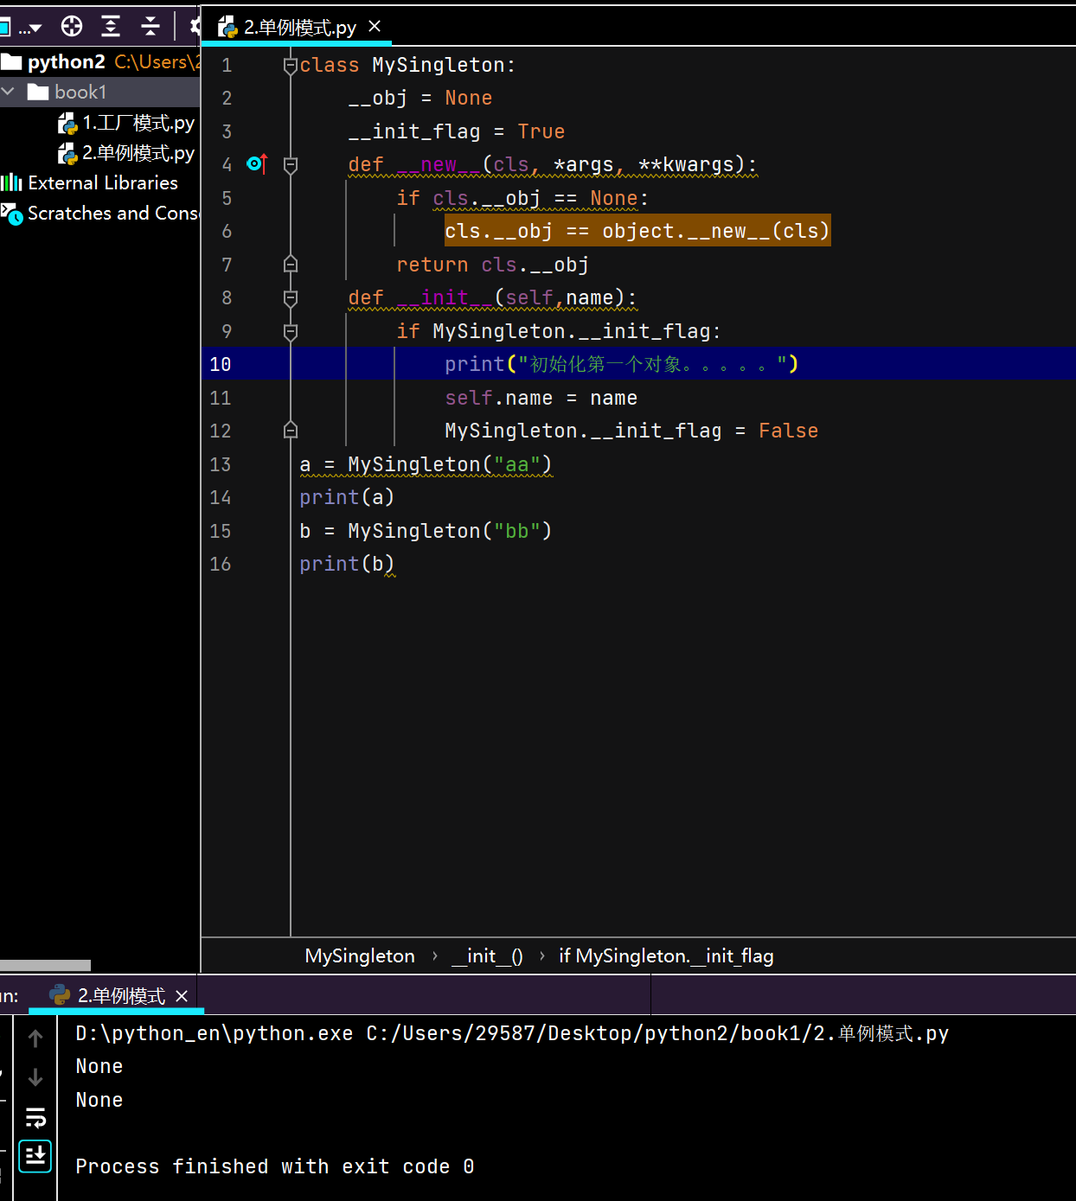Click the __init__() breadcrumb
This screenshot has width=1076, height=1201.
coord(487,955)
